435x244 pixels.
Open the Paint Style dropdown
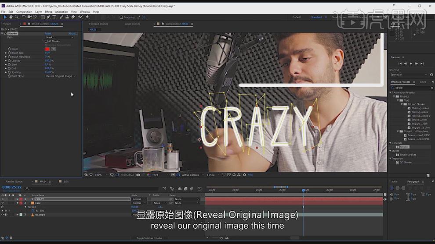[x=61, y=76]
